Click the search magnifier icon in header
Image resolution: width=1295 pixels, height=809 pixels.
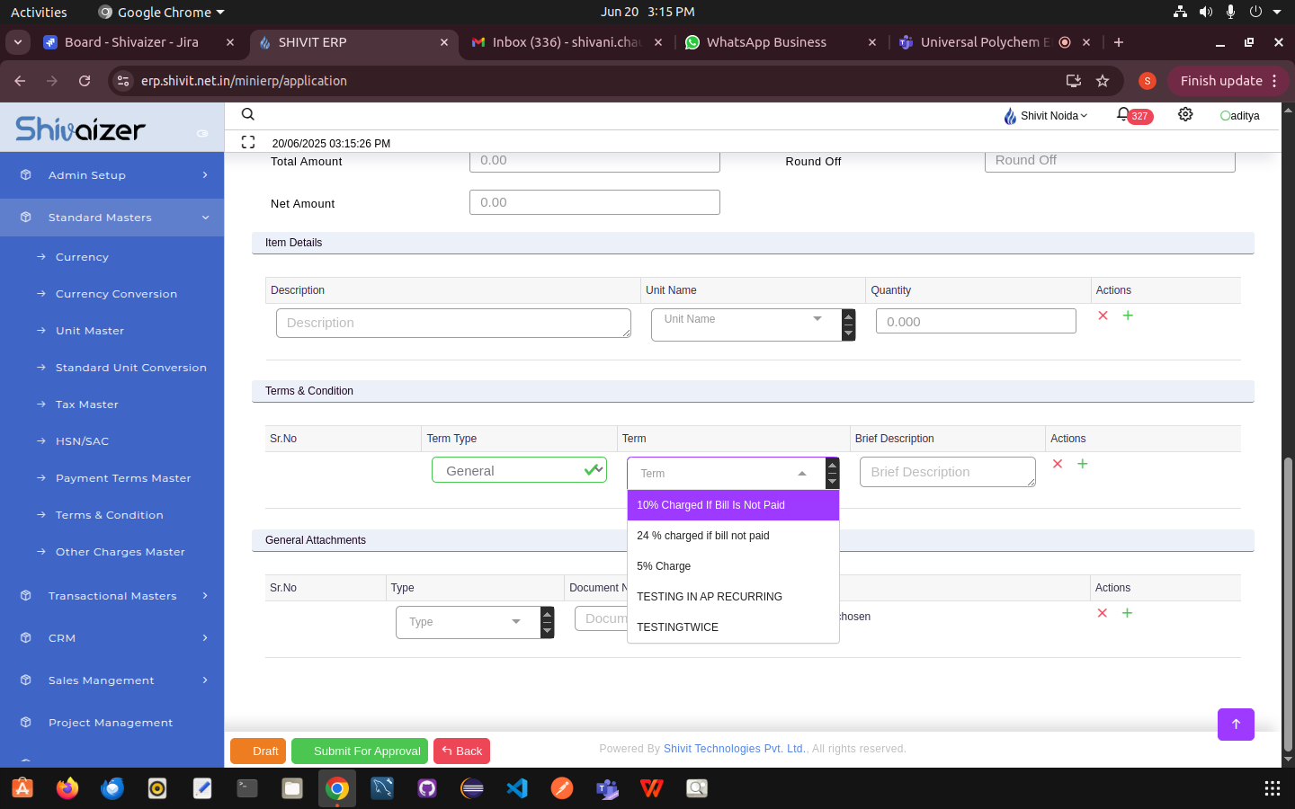(x=248, y=114)
